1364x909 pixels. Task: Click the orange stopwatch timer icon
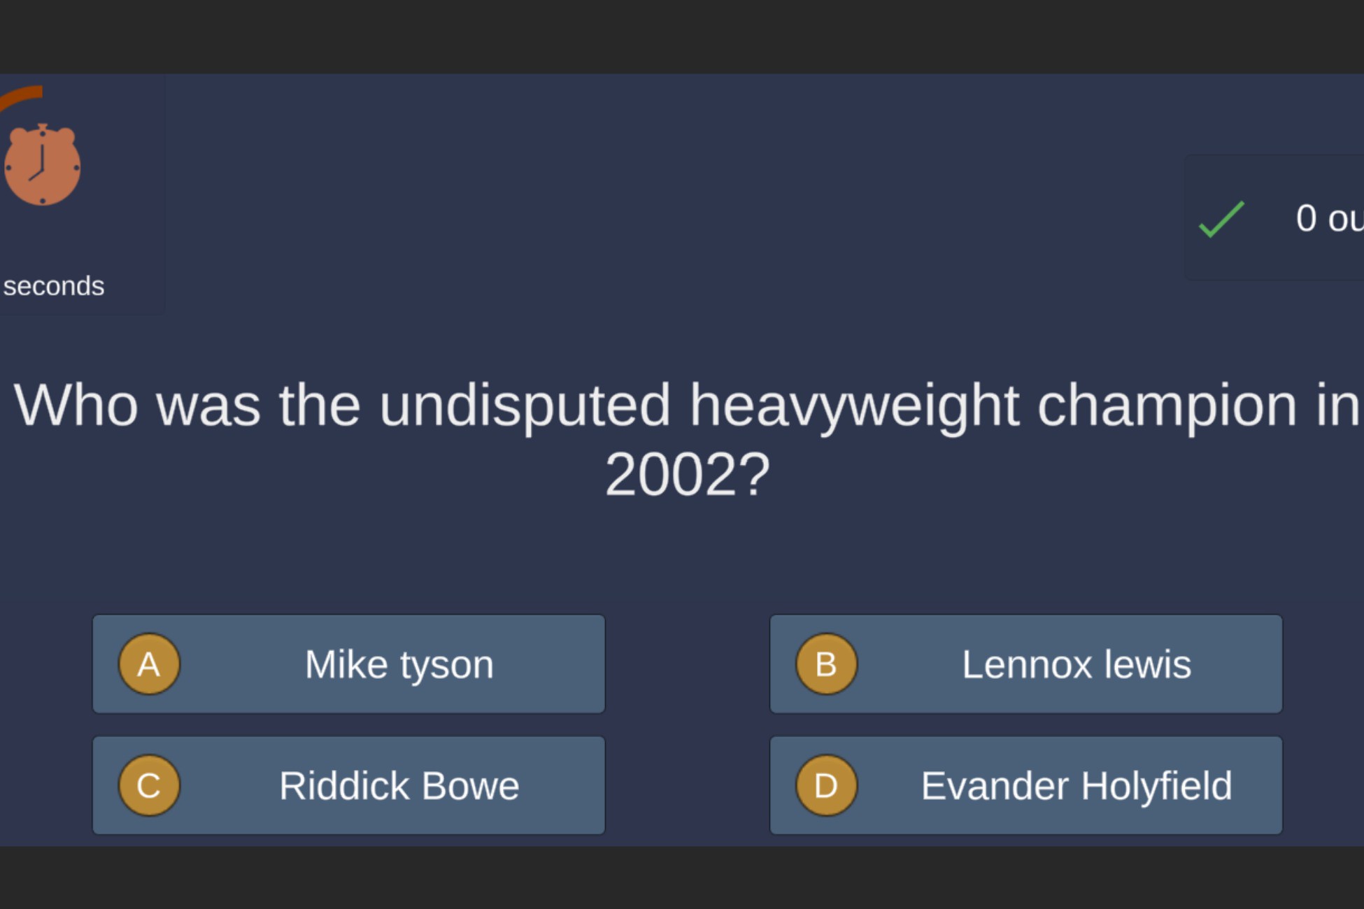[x=42, y=166]
